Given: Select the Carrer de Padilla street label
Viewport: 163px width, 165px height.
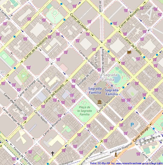Looking at the screenshot, I should coord(133,46).
